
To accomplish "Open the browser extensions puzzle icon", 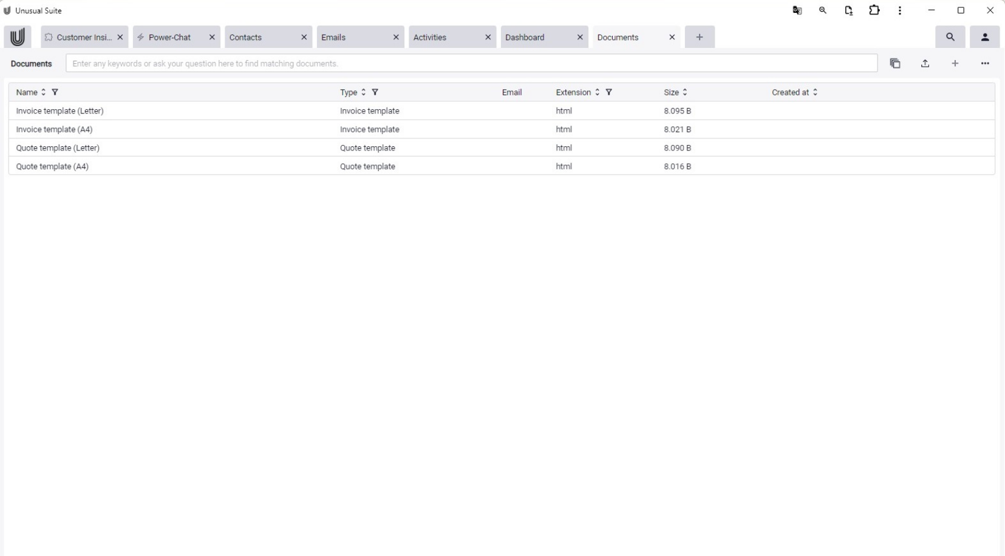I will [874, 10].
